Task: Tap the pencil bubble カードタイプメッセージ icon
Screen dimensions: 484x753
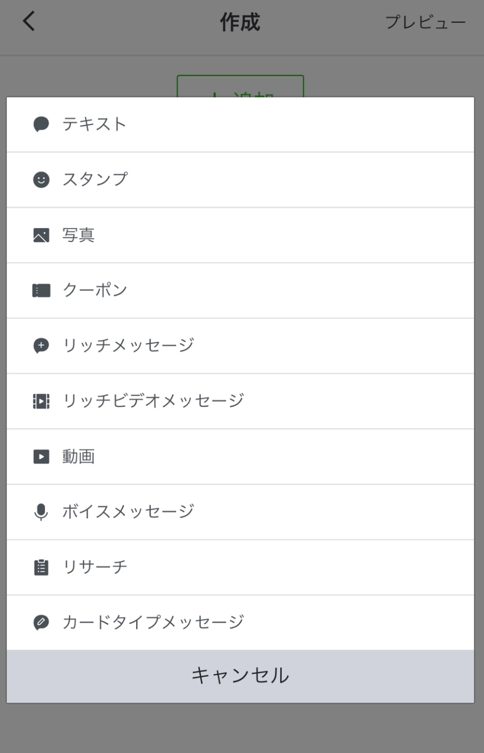Action: [41, 622]
